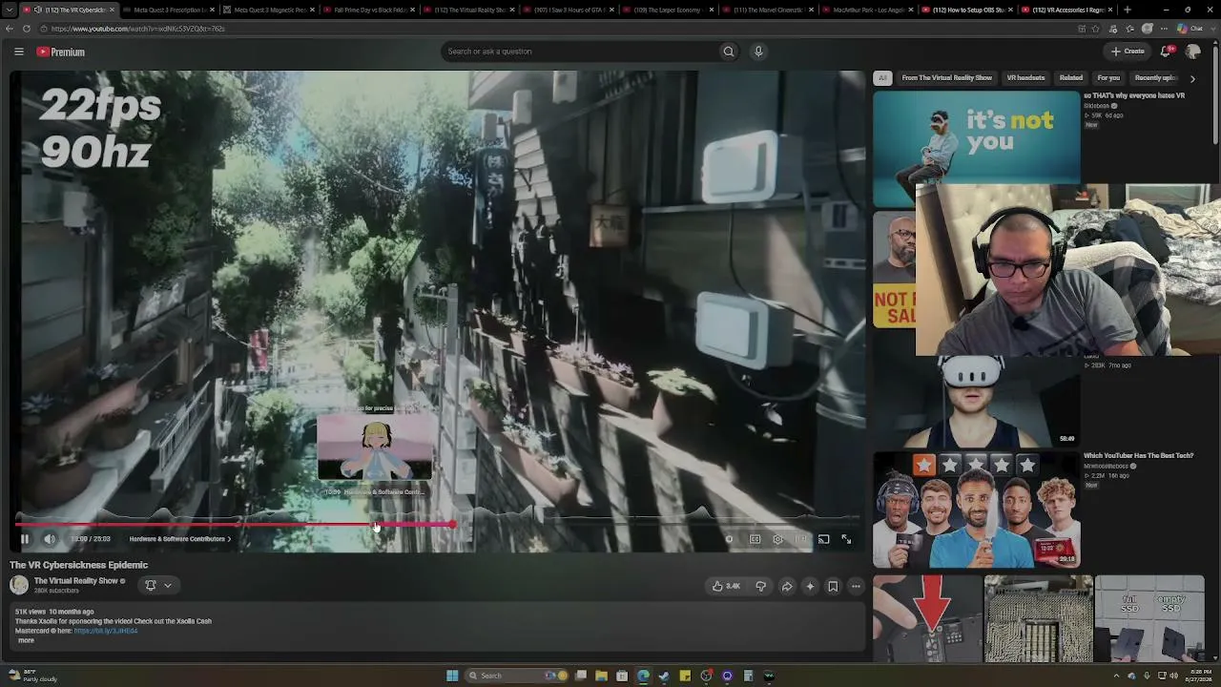This screenshot has width=1221, height=687.
Task: Open File Explorer from the taskbar
Action: point(601,676)
